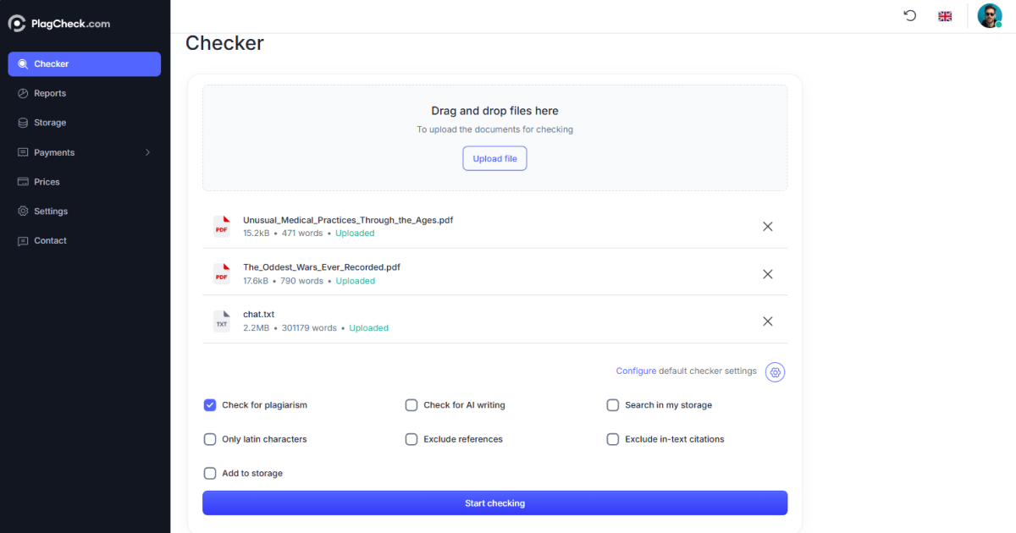Open the Prices page icon
Screen dimensions: 1016x533
coord(24,181)
